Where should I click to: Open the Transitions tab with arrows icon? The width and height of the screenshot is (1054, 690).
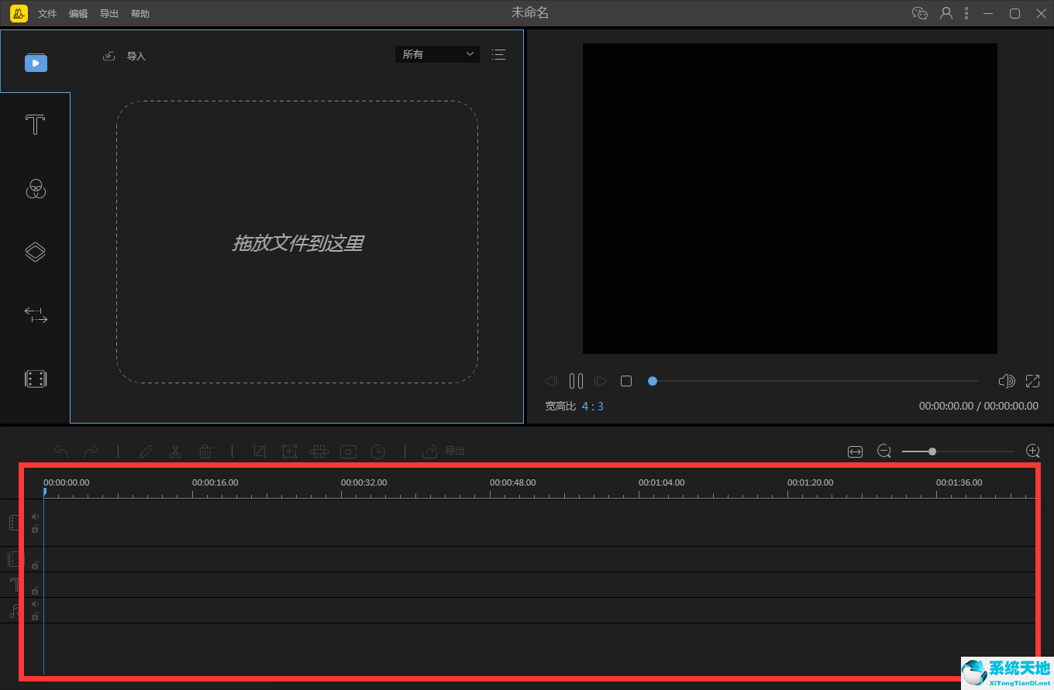36,315
